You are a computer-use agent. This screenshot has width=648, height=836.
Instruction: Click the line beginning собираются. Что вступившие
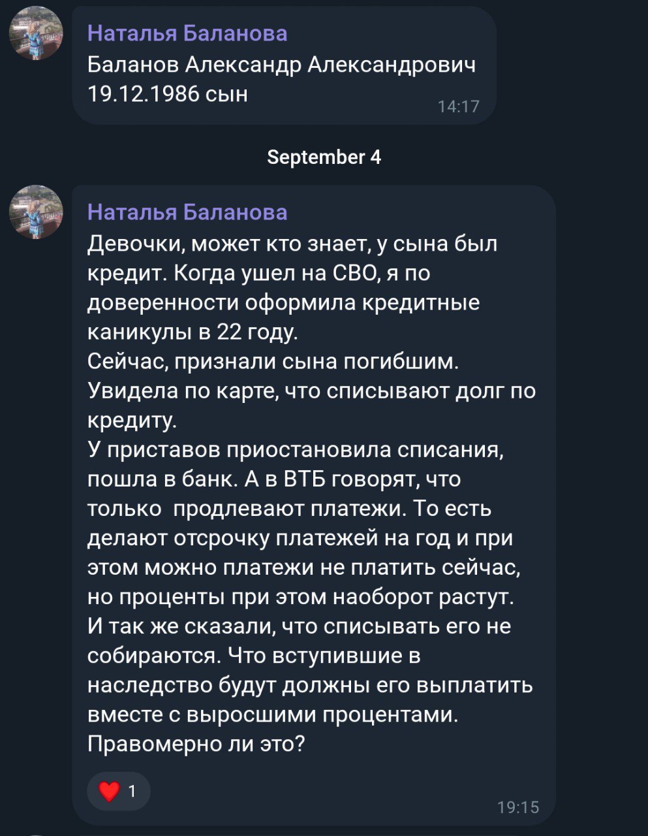click(x=254, y=656)
